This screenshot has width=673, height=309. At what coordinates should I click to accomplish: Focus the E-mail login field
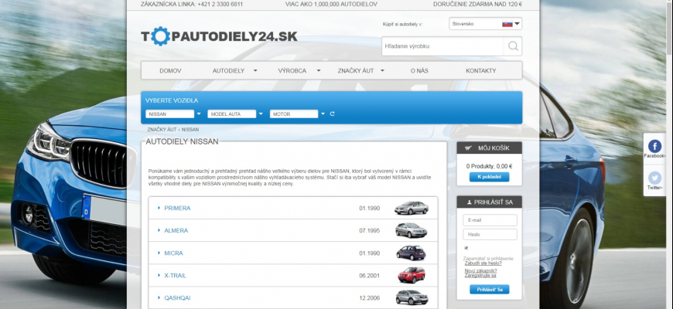[x=490, y=220]
